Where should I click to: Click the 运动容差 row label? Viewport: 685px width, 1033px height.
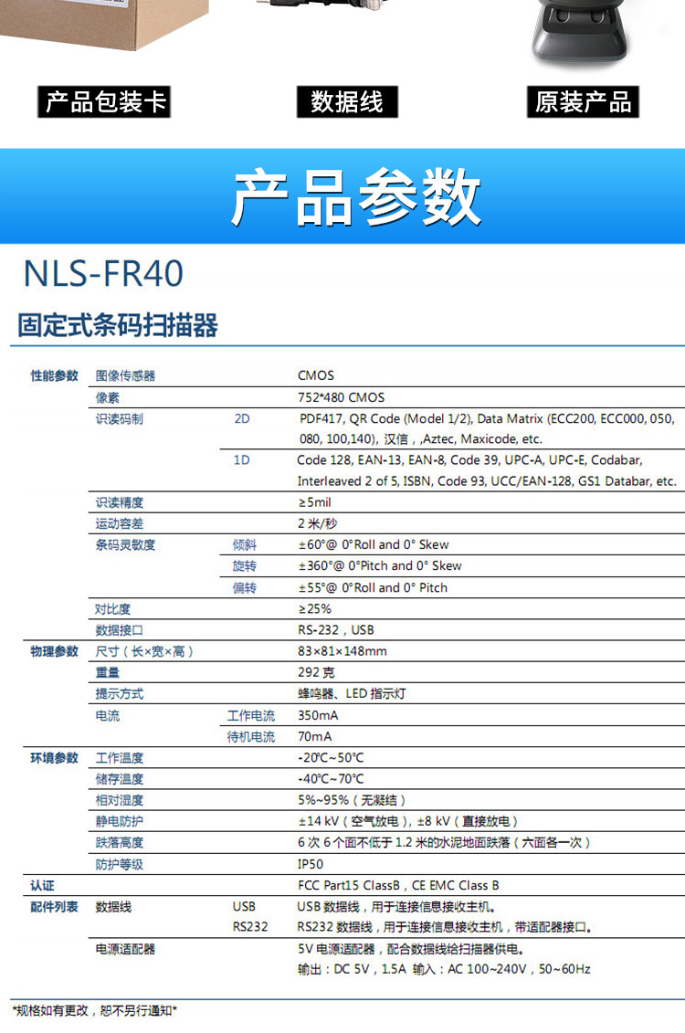tap(120, 523)
